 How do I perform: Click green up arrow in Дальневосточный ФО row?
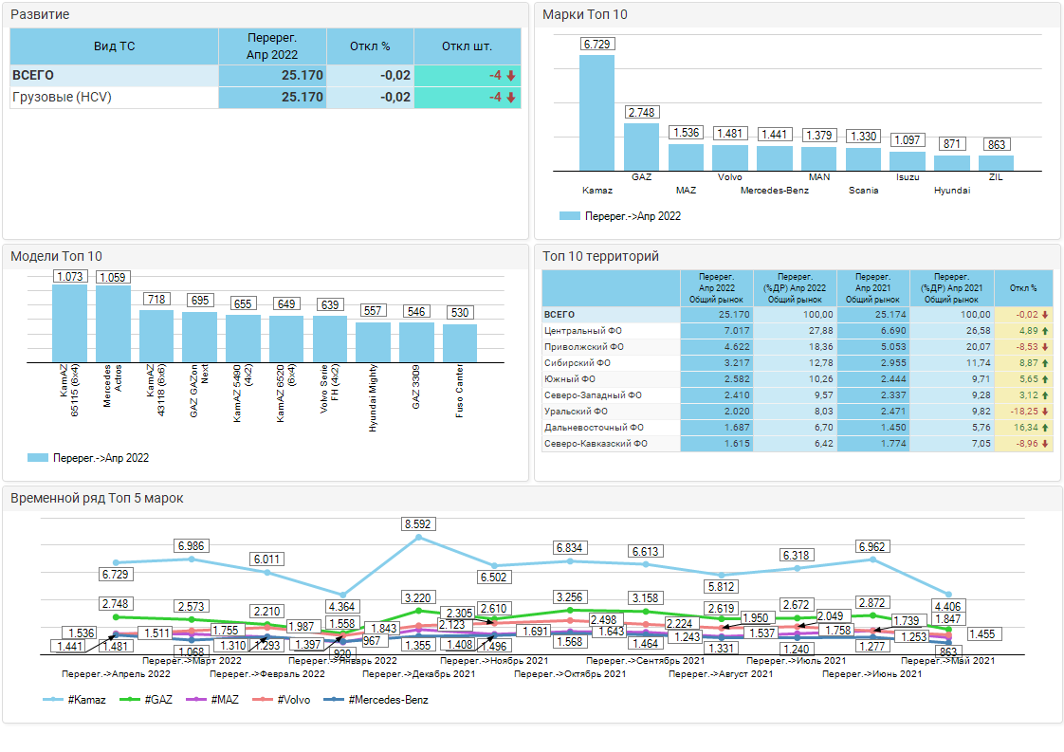point(1044,428)
